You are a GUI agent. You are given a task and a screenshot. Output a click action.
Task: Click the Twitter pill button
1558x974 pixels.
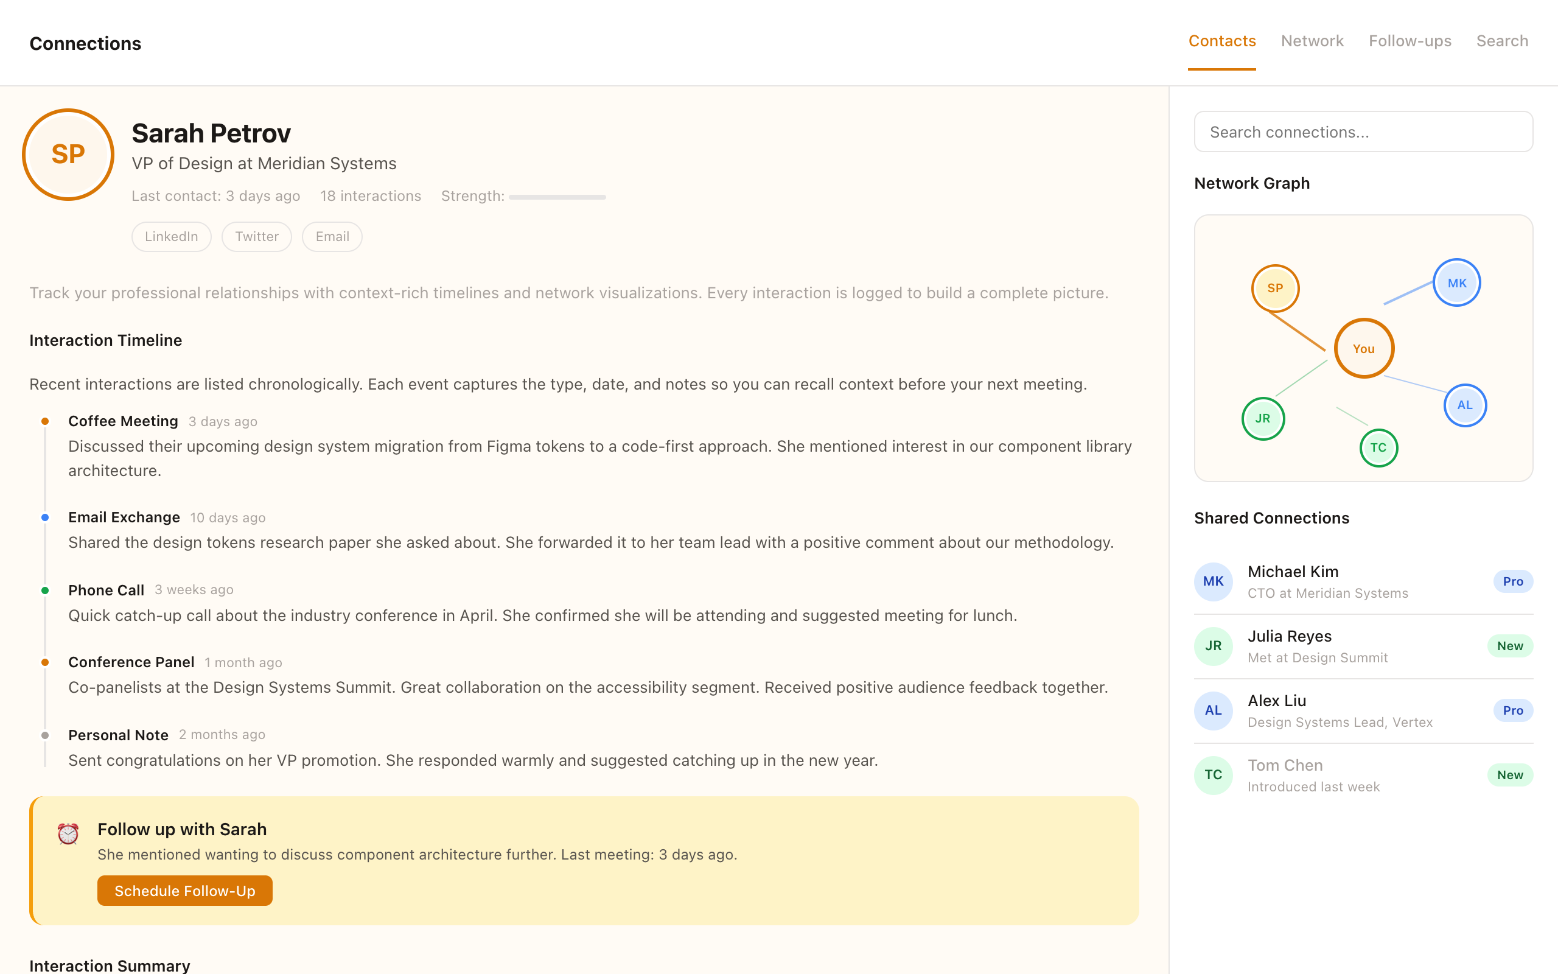coord(256,236)
